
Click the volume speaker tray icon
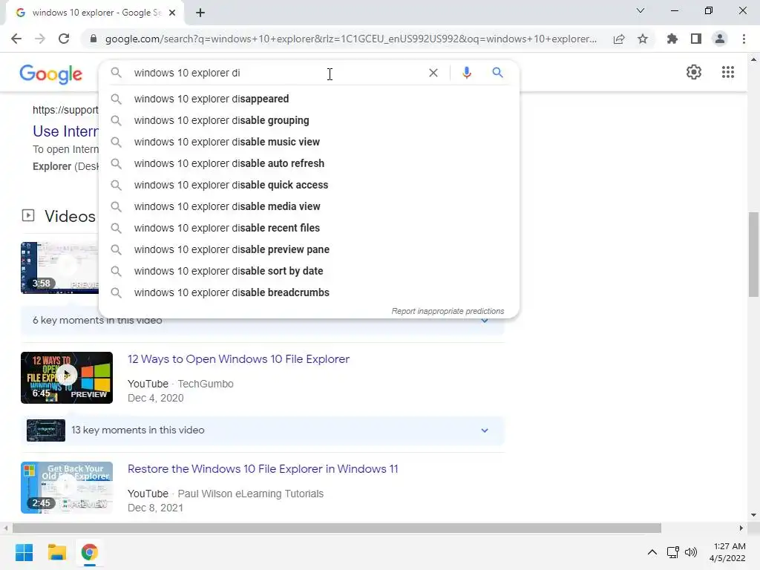pos(691,552)
